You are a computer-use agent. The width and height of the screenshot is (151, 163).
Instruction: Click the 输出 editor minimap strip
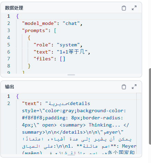pyautogui.click(x=139, y=123)
